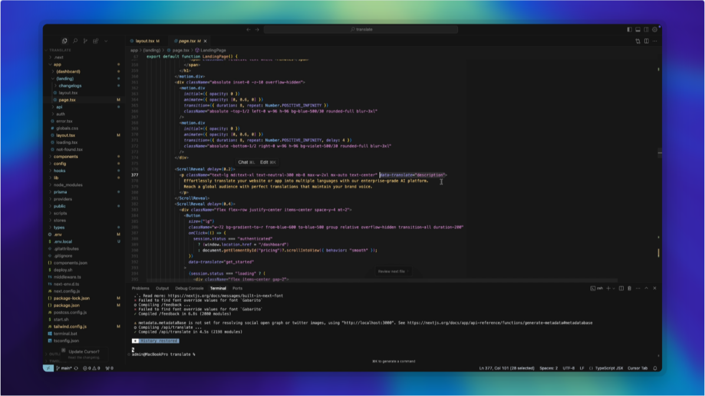Viewport: 705px width, 396px height.
Task: Open errors and warnings count in status bar
Action: (91, 368)
